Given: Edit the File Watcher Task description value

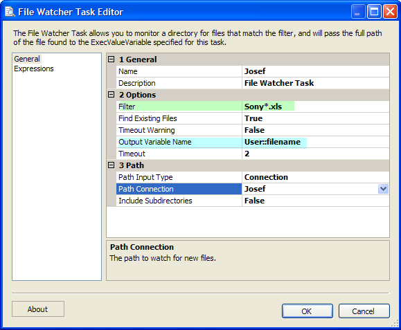Looking at the screenshot, I should coord(316,83).
